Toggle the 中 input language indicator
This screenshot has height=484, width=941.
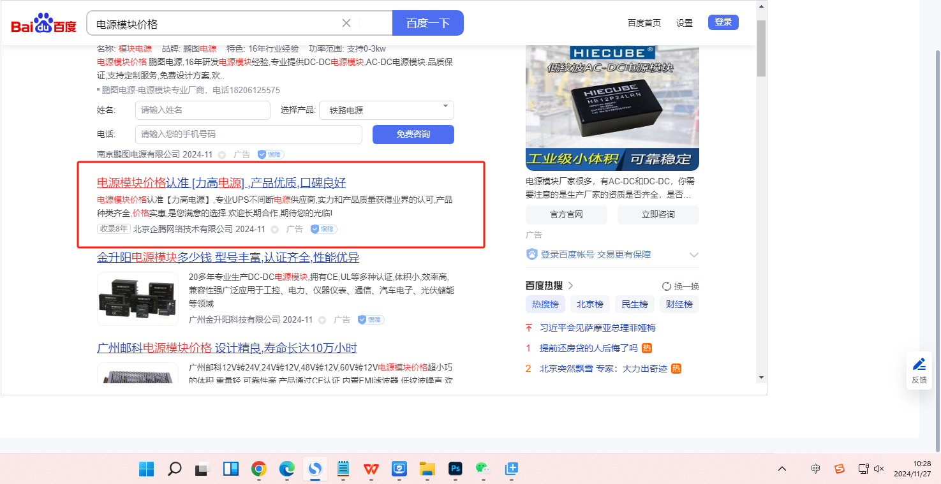(x=815, y=469)
